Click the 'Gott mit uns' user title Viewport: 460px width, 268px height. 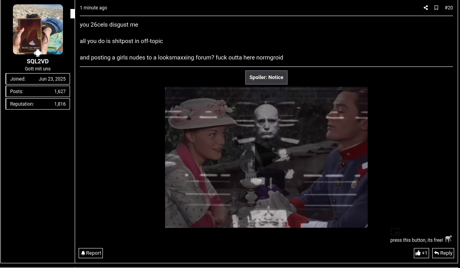(x=38, y=69)
